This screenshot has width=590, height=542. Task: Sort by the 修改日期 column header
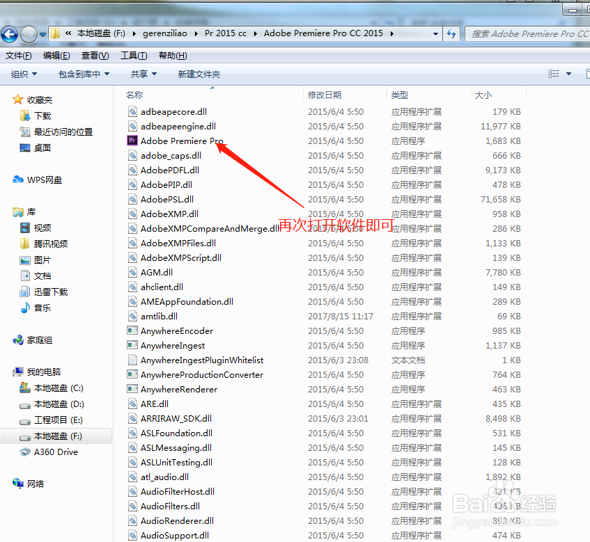coord(325,95)
